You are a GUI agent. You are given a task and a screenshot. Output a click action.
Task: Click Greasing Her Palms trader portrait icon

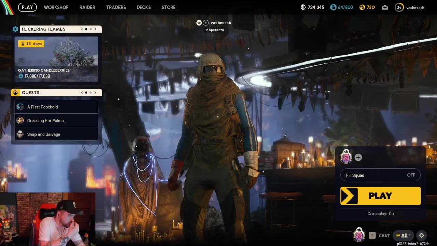(20, 120)
